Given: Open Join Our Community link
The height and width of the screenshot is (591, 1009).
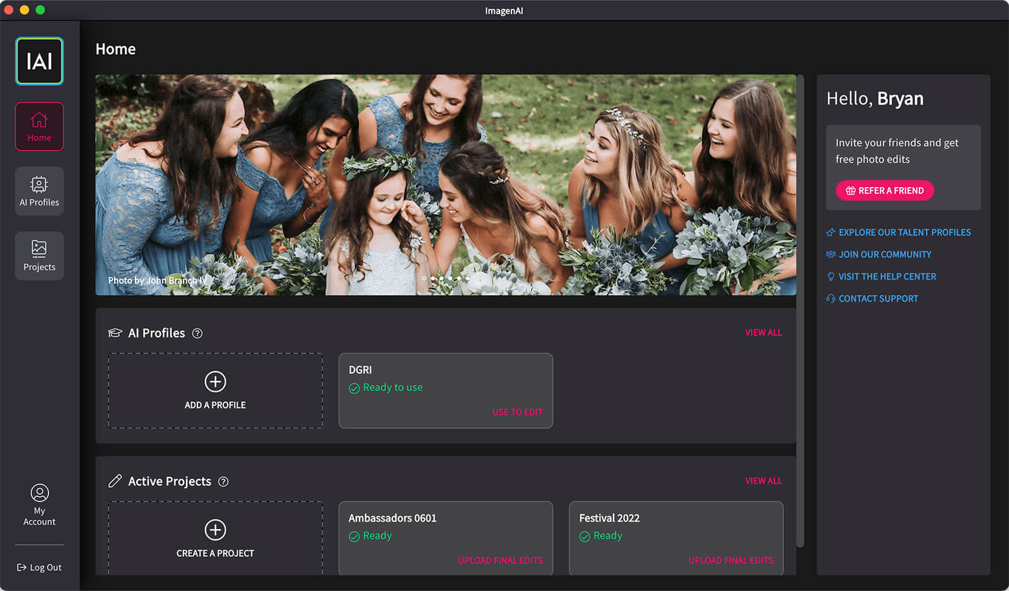Looking at the screenshot, I should pyautogui.click(x=884, y=255).
